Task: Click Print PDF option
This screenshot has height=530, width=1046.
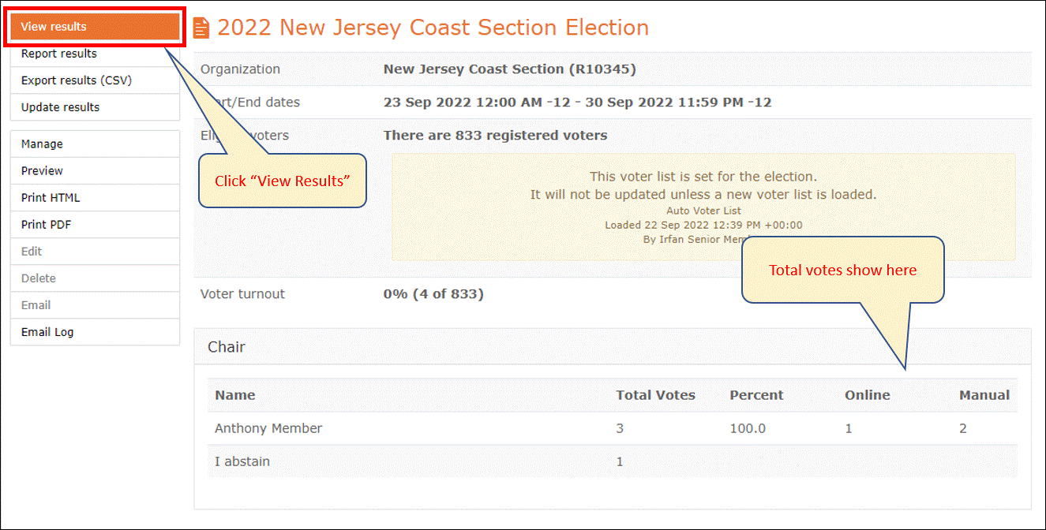Action: tap(95, 225)
